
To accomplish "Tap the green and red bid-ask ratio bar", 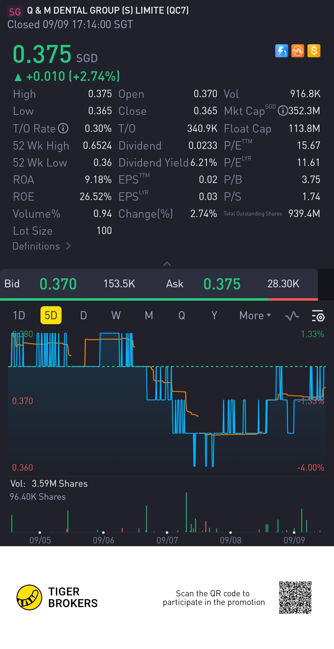I will pos(159,299).
